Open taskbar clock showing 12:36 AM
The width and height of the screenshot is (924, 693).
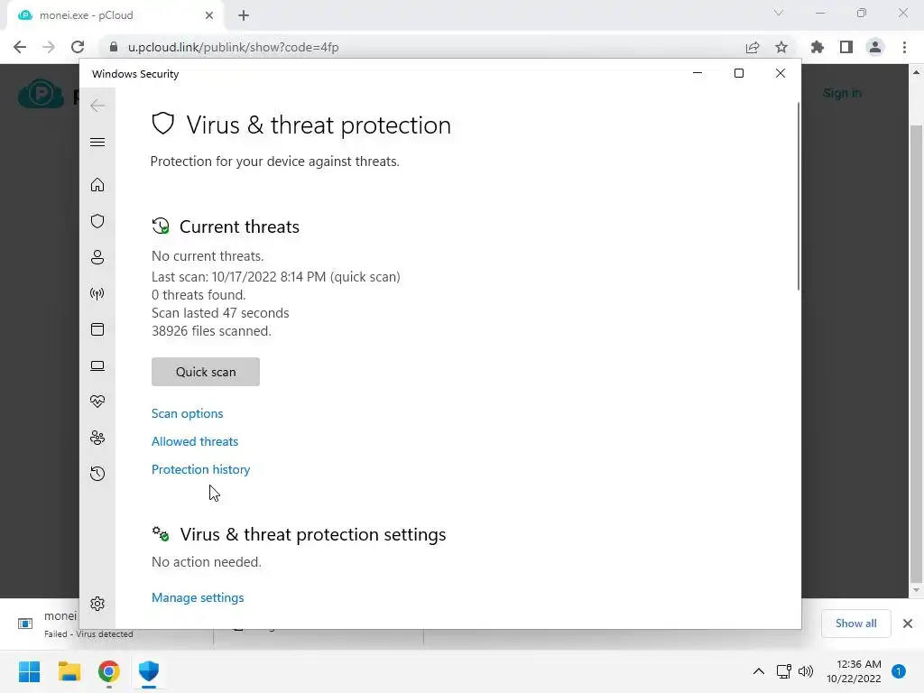click(x=854, y=671)
